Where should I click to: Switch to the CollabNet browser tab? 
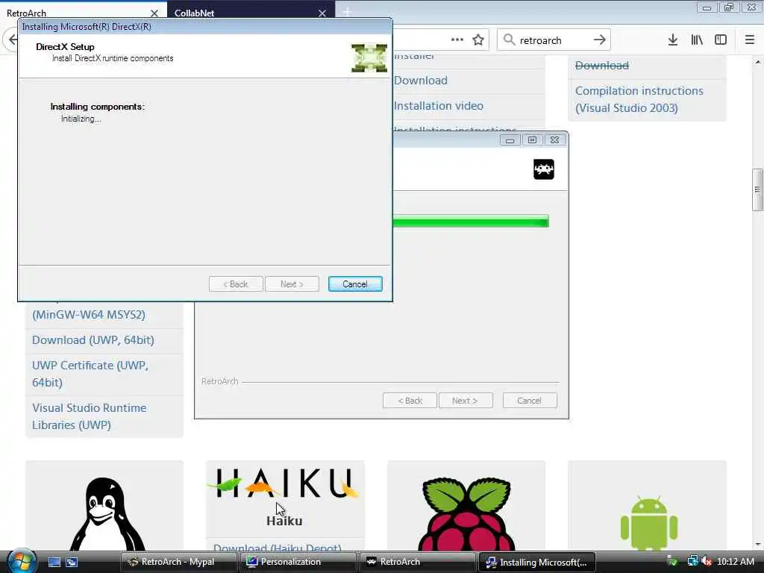click(x=244, y=13)
